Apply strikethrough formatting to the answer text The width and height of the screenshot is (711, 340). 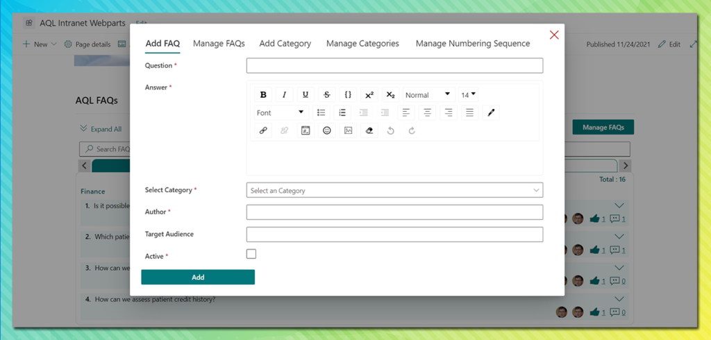point(327,95)
